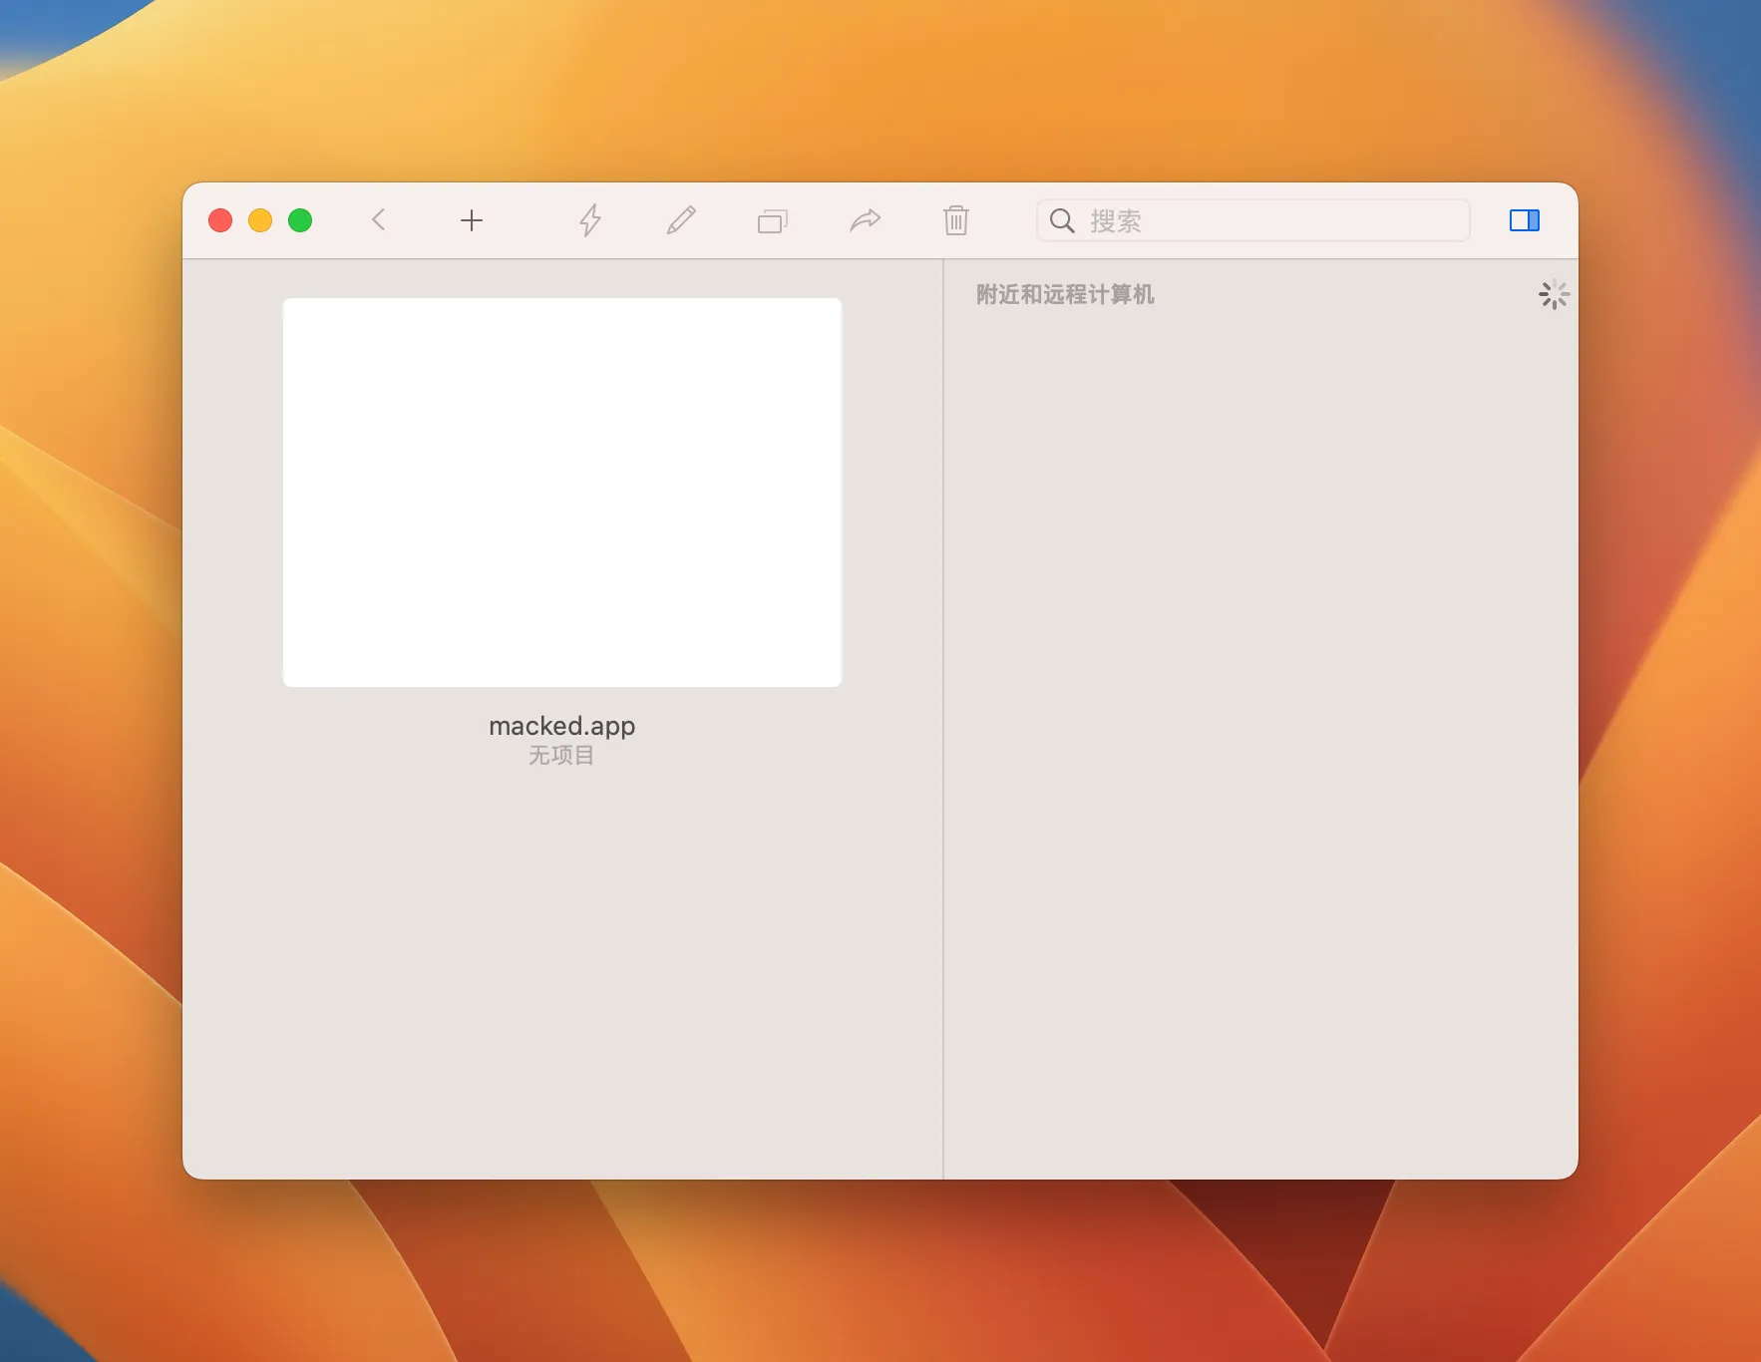The image size is (1761, 1362).
Task: Click the duplicate windows icon
Action: click(x=773, y=220)
